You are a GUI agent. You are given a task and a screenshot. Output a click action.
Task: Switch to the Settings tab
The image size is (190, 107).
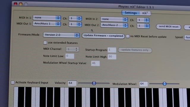pyautogui.click(x=131, y=13)
